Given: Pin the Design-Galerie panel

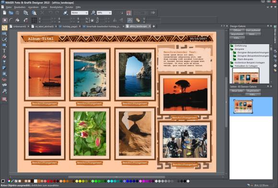Looking at the screenshot, I should point(268,26).
